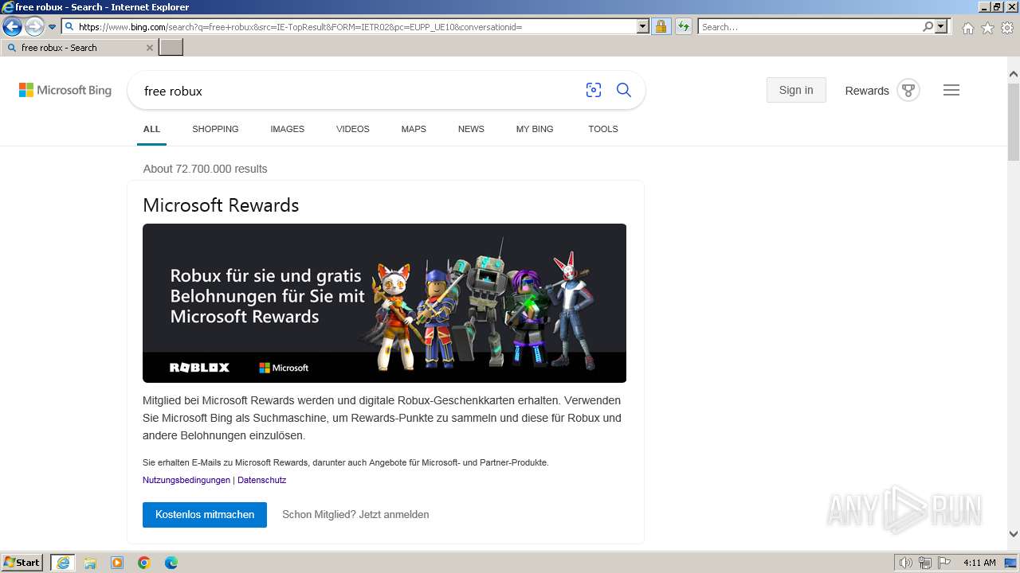
Task: Refresh the page with the refresh icon
Action: (684, 27)
